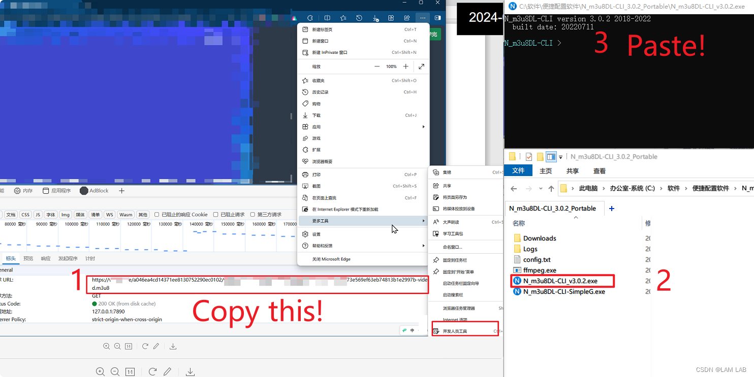Enable 第三方请求 checkbox
This screenshot has height=377, width=754.
(253, 215)
